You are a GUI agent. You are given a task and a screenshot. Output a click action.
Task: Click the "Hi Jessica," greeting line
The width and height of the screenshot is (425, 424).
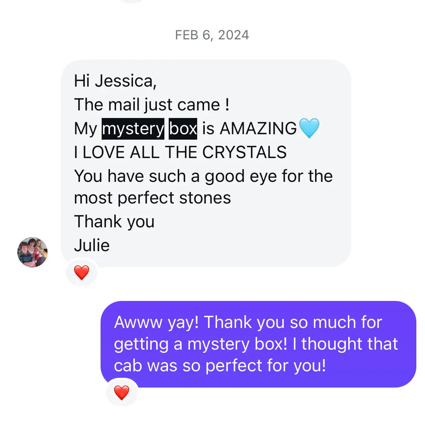click(x=115, y=81)
